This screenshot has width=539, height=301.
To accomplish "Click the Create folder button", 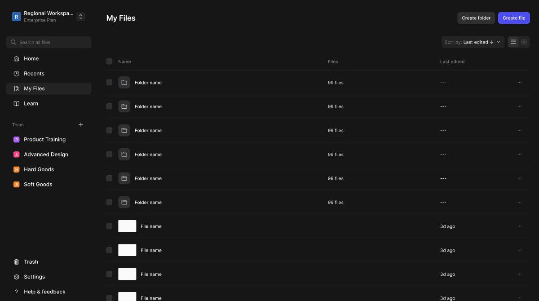I will click(476, 18).
